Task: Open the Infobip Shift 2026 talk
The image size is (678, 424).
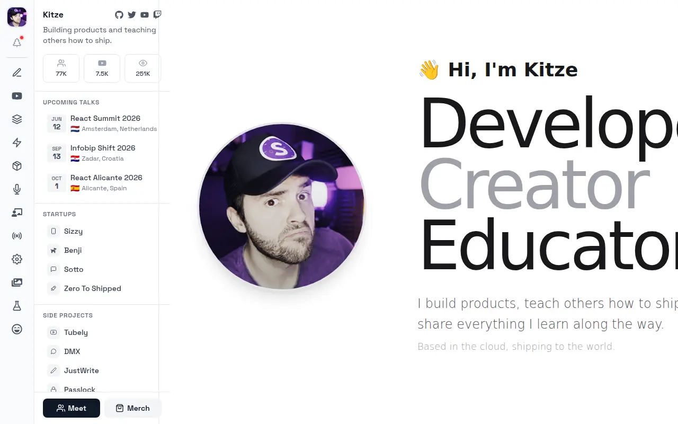Action: click(102, 153)
